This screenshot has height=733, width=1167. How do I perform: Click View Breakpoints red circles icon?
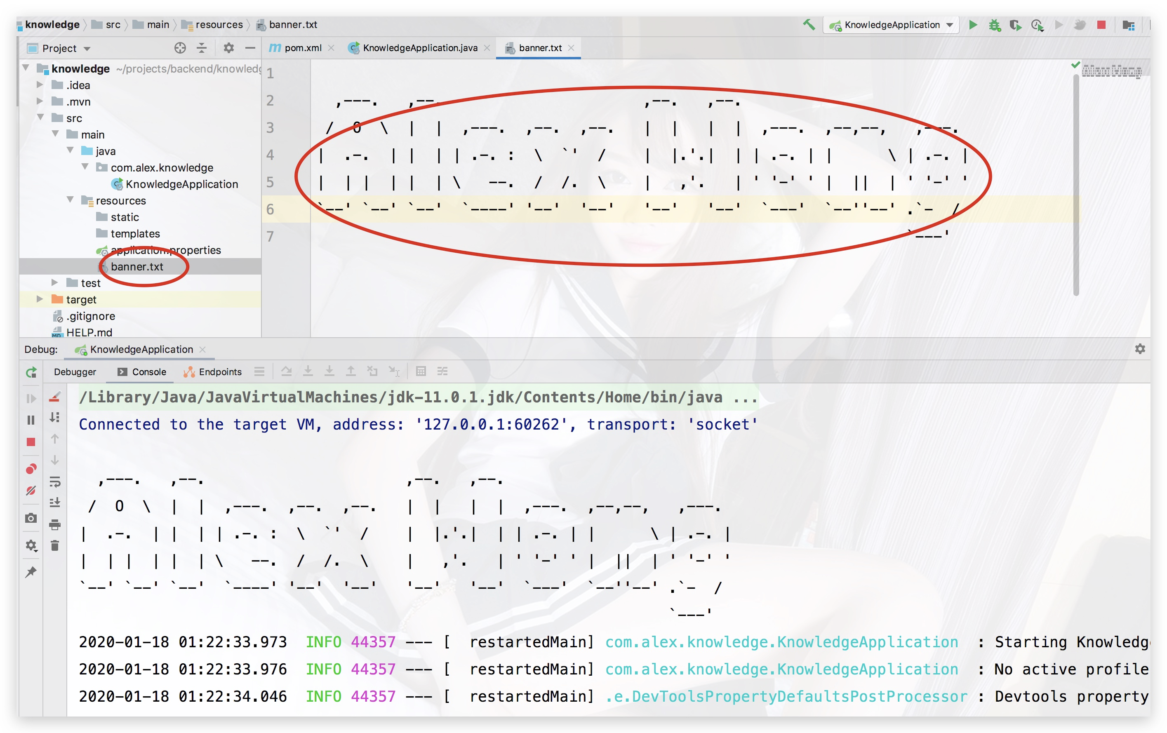[31, 468]
